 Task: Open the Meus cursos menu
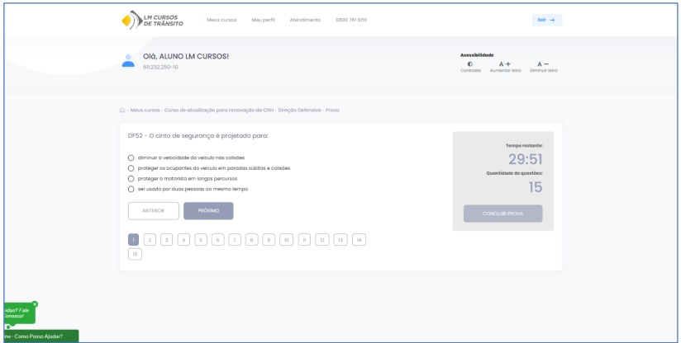[x=222, y=20]
